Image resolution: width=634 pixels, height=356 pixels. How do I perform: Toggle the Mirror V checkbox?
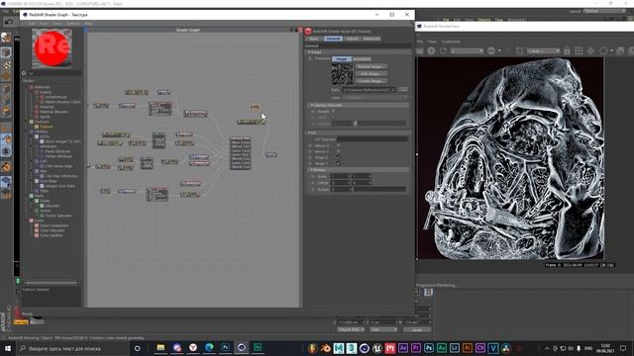tap(338, 151)
